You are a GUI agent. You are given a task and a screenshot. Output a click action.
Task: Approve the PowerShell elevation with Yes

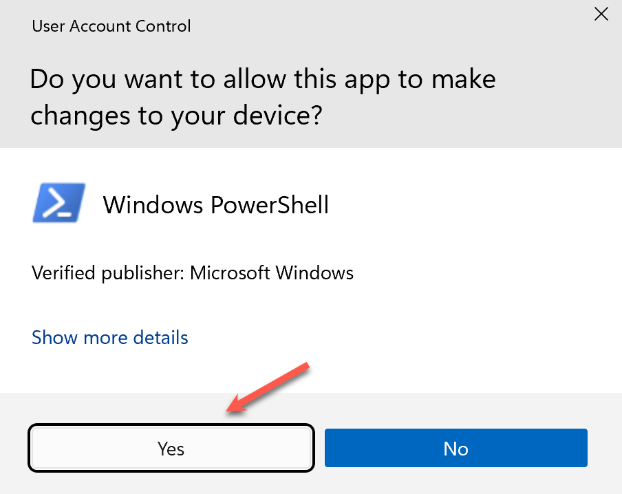click(171, 449)
